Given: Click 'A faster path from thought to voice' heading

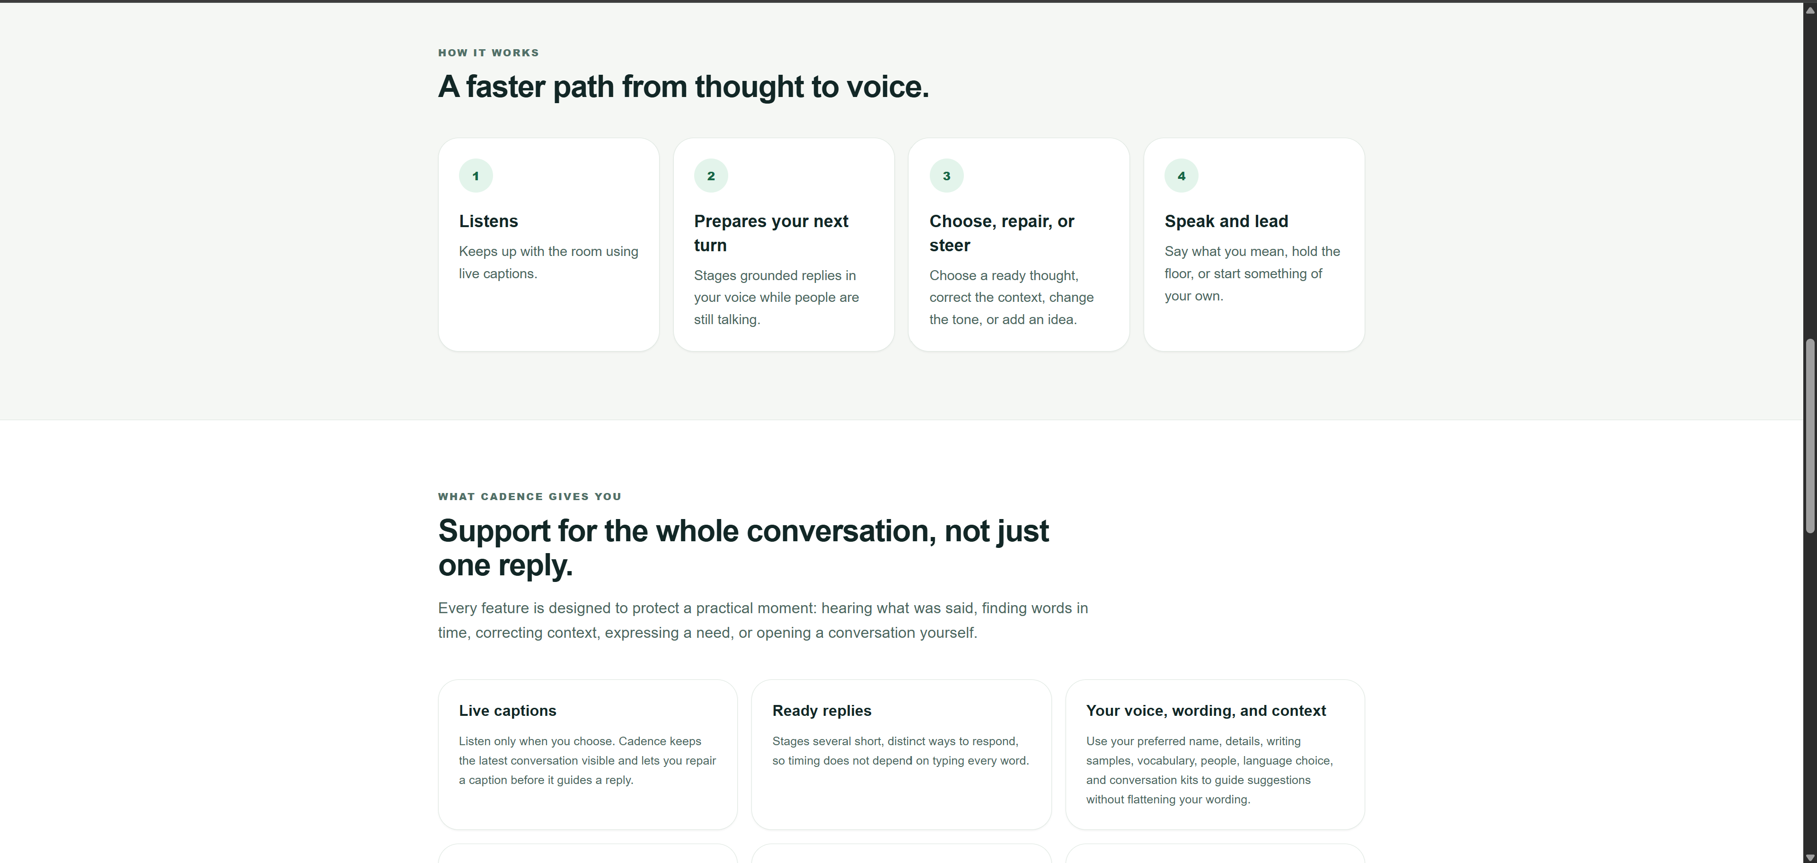Looking at the screenshot, I should click(x=683, y=87).
